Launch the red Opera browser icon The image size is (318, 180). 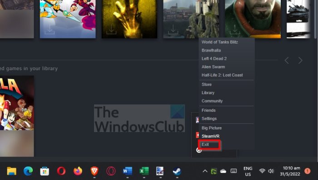coord(61,171)
